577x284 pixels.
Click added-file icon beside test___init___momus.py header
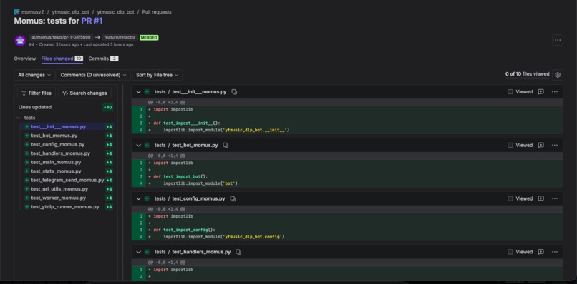[147, 92]
